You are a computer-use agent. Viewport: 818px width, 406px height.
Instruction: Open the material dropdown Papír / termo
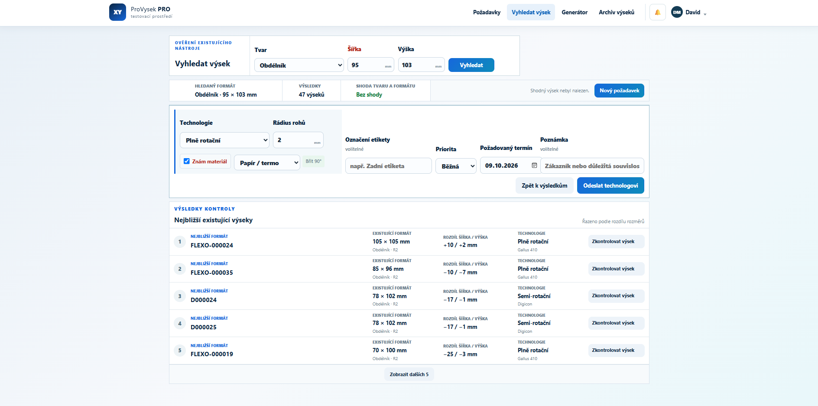(x=267, y=162)
